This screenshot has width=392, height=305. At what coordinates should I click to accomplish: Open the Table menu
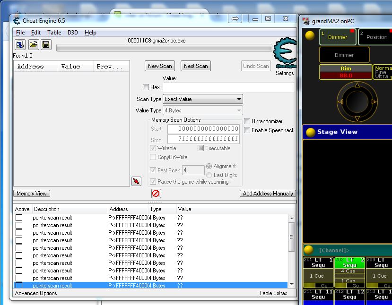tap(53, 33)
